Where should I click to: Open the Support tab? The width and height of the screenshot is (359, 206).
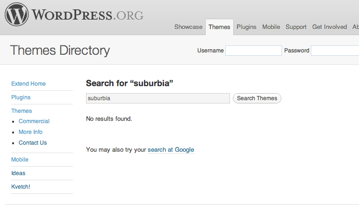(x=296, y=27)
